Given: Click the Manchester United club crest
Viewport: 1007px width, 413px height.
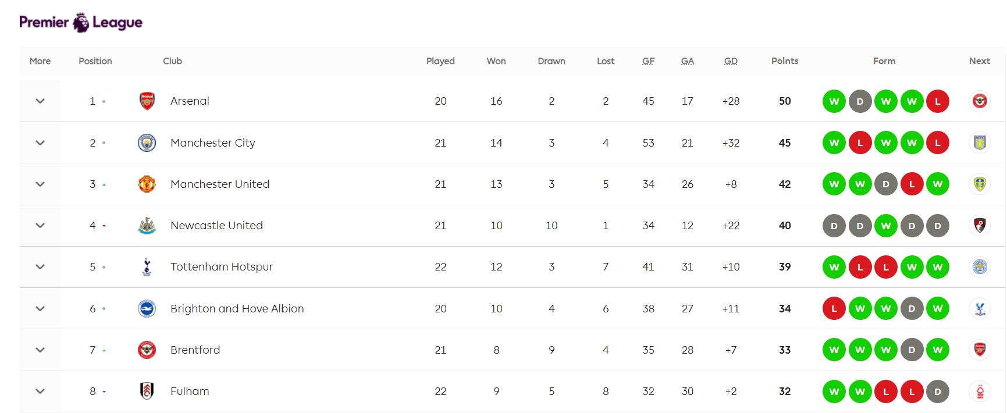Looking at the screenshot, I should point(147,184).
